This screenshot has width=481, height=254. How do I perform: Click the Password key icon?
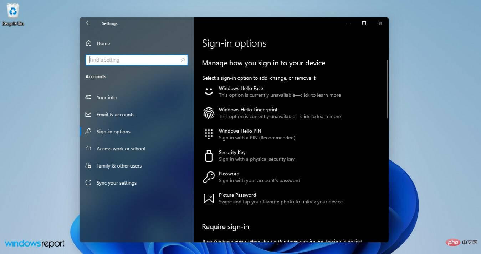click(209, 177)
